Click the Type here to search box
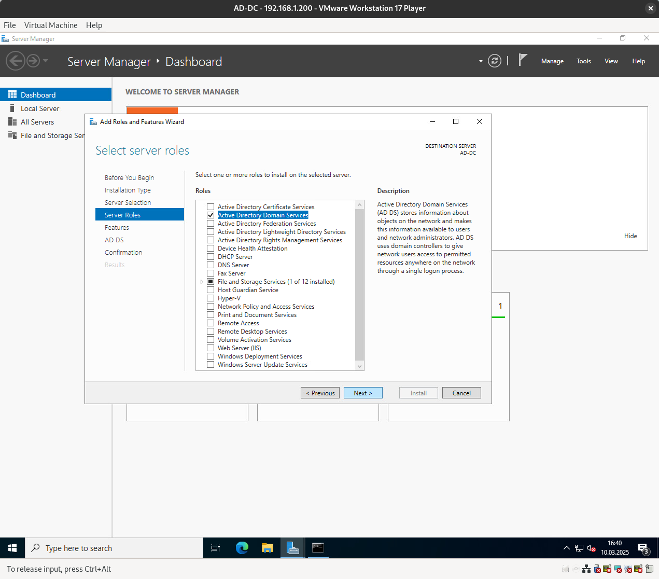Image resolution: width=659 pixels, height=579 pixels. 114,548
